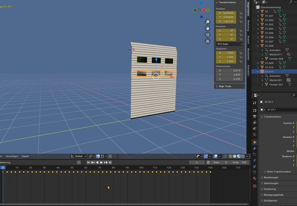The height and width of the screenshot is (206, 297).
Task: Expand the Beziehungen panel
Action: [x=271, y=177]
